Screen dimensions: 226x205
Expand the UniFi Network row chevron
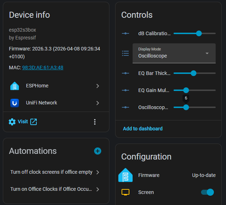coord(98,103)
